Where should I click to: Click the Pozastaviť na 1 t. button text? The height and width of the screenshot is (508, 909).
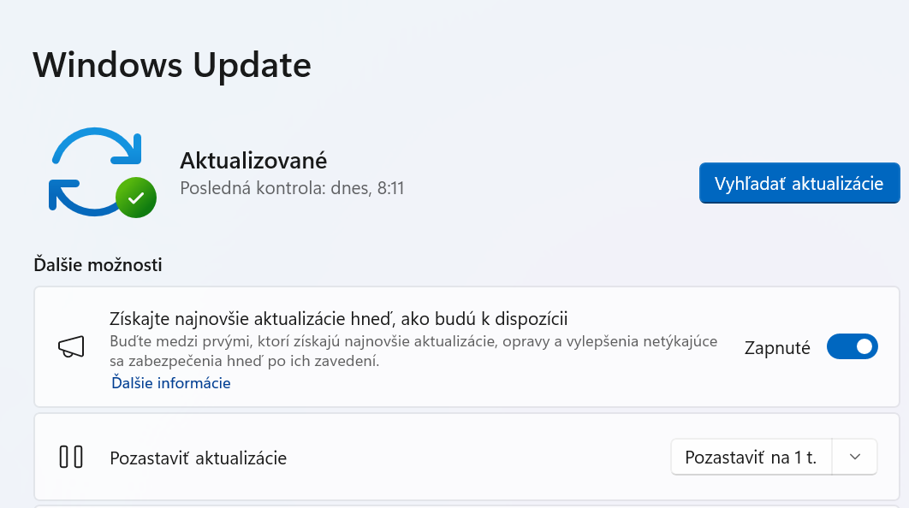click(x=751, y=457)
